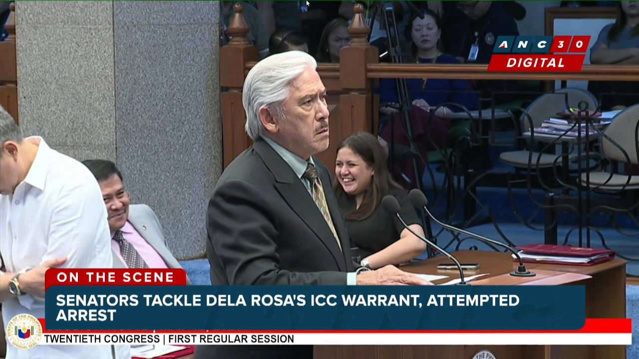This screenshot has height=359, width=639.
Task: Click the word DIGITAL in the ANC logo
Action: pos(536,63)
